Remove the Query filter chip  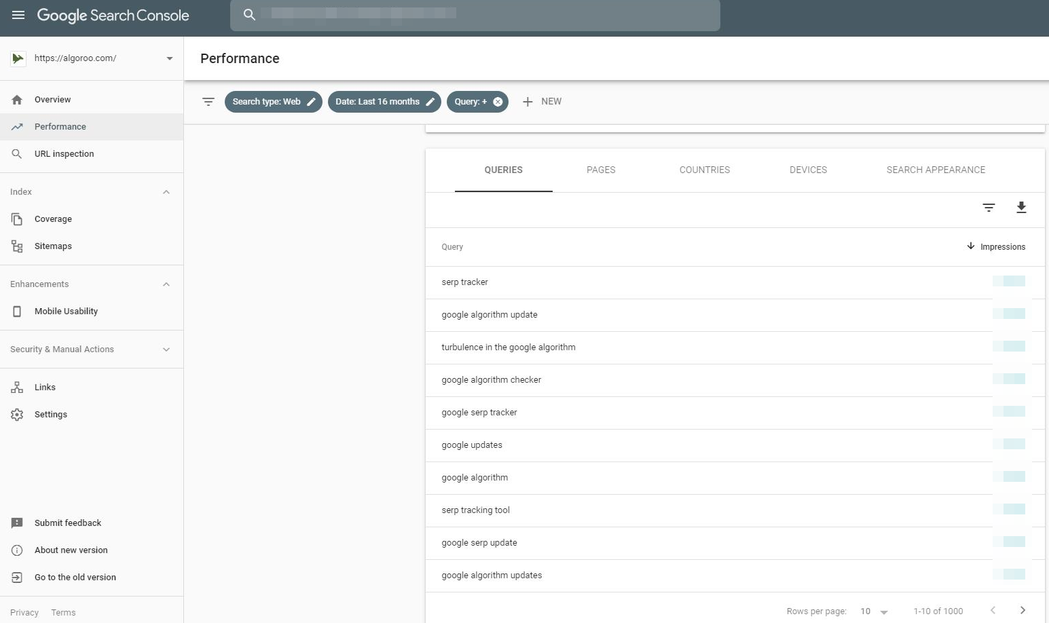[497, 102]
